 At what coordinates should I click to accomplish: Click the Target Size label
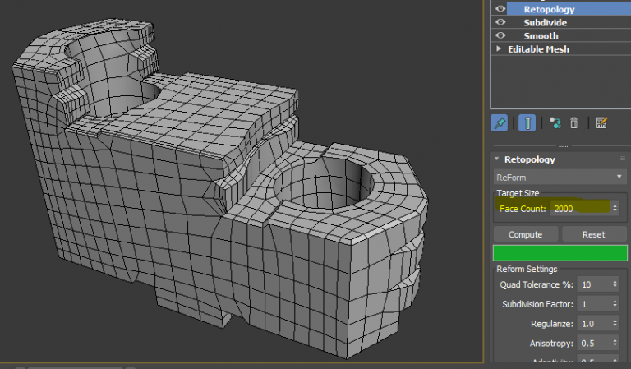click(x=518, y=193)
